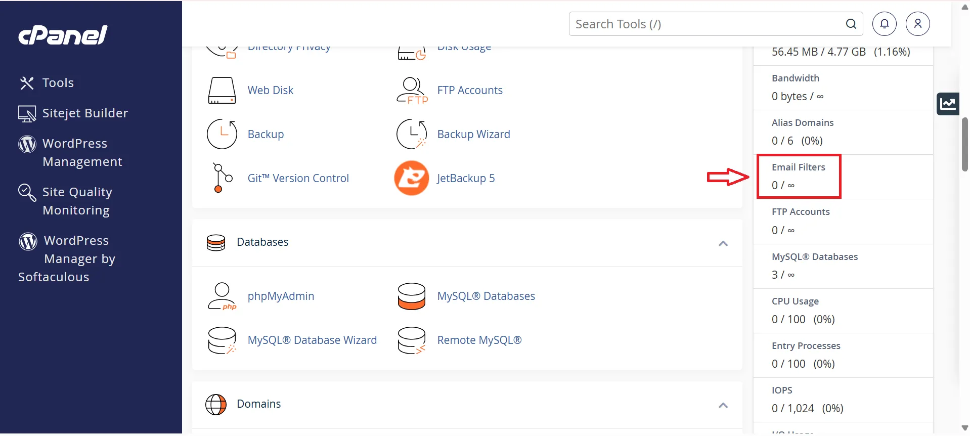The height and width of the screenshot is (436, 970).
Task: Open the MySQL® Database Wizard link
Action: (x=312, y=340)
